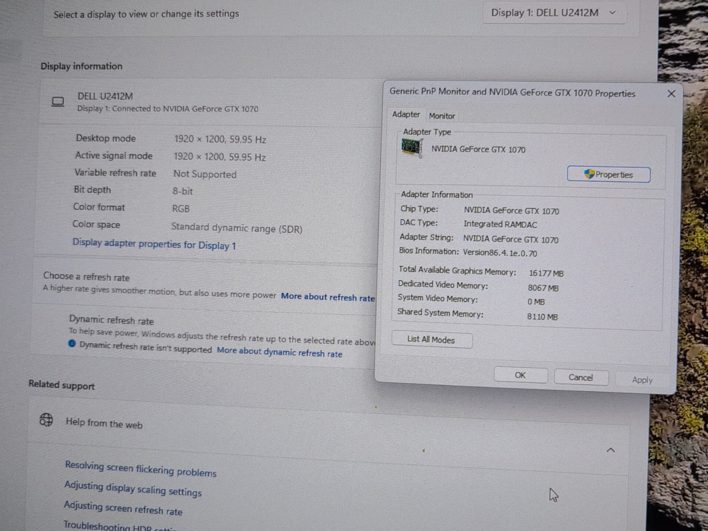Click the Choose a refresh rate label
This screenshot has width=708, height=531.
[86, 277]
